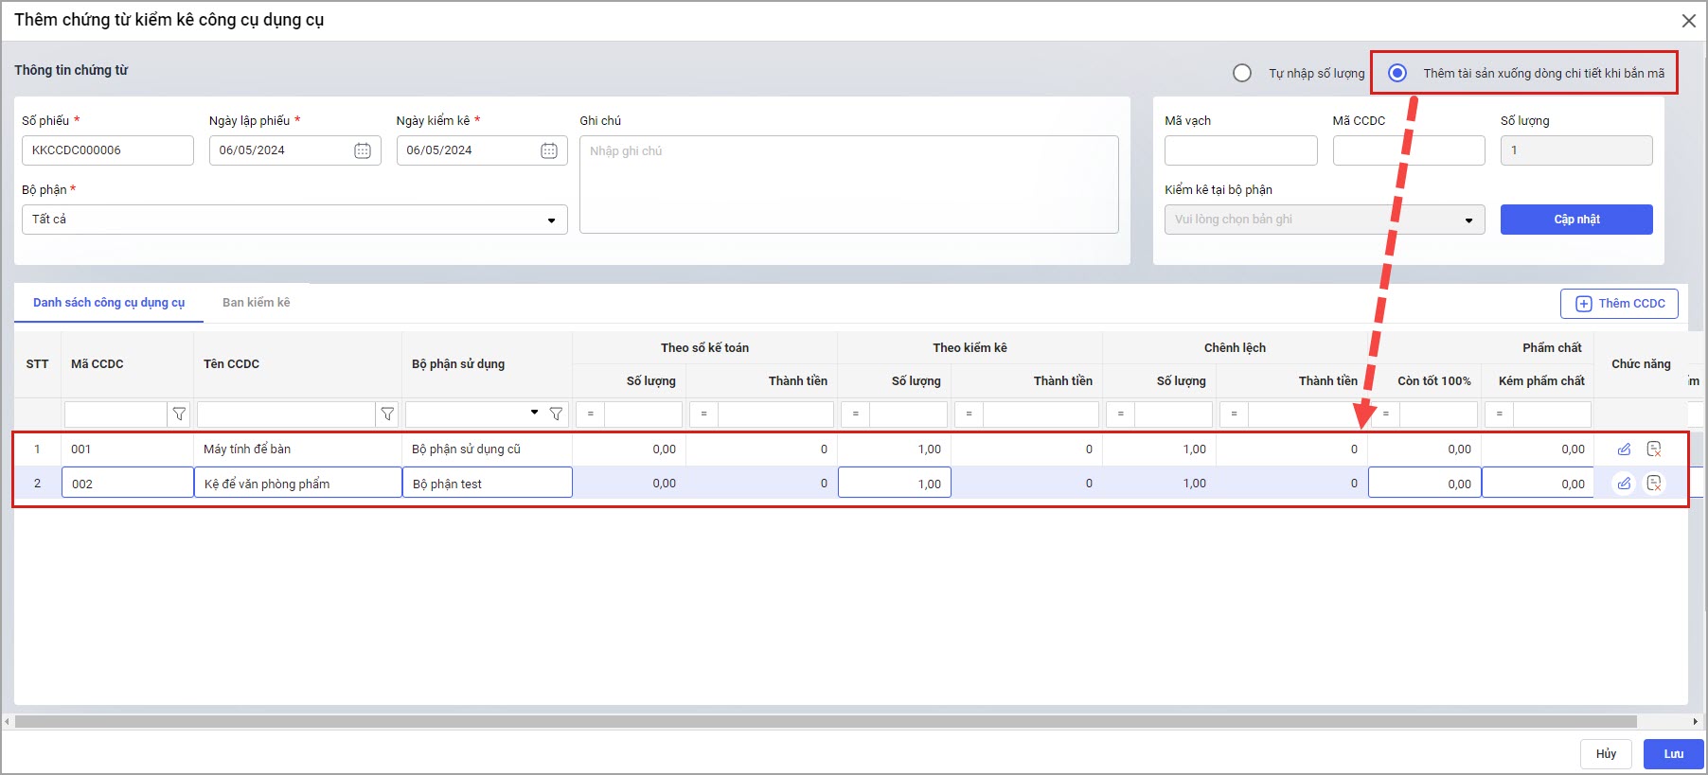Click filter icon in Tên CCDC column
Viewport: 1708px width, 775px height.
coord(387,414)
